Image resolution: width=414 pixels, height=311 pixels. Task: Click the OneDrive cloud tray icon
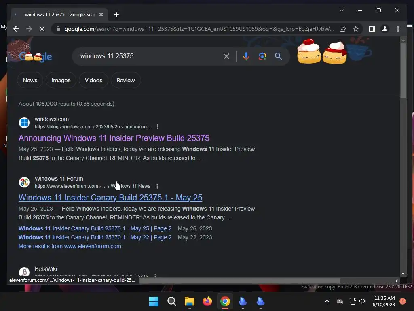point(340,301)
